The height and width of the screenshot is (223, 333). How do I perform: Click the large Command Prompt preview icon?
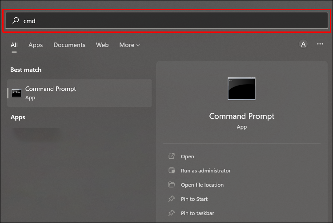coord(241,89)
